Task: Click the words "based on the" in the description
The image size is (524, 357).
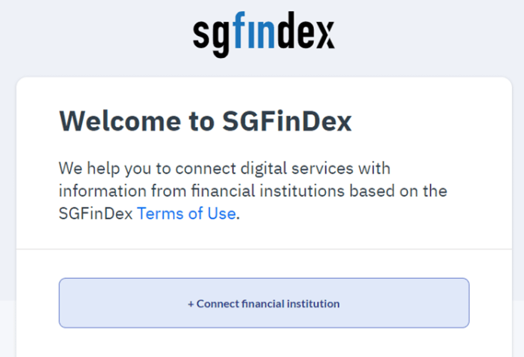Action: click(x=398, y=191)
